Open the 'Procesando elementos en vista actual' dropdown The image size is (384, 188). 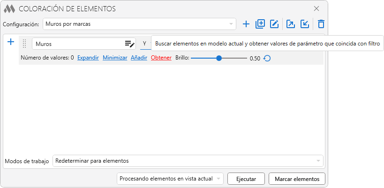[x=170, y=179]
